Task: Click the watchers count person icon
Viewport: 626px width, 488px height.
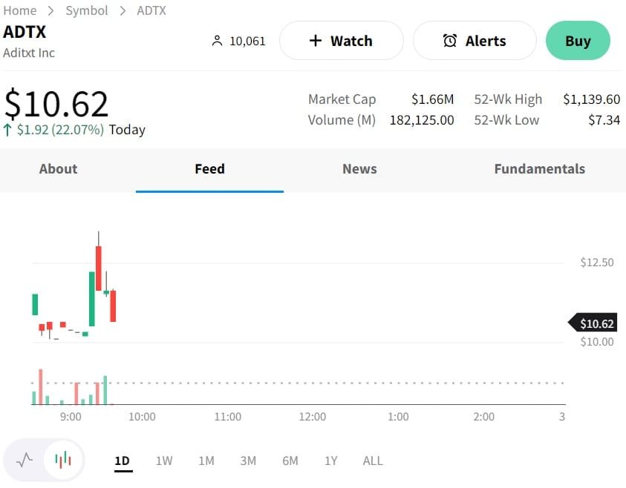Action: (x=217, y=41)
